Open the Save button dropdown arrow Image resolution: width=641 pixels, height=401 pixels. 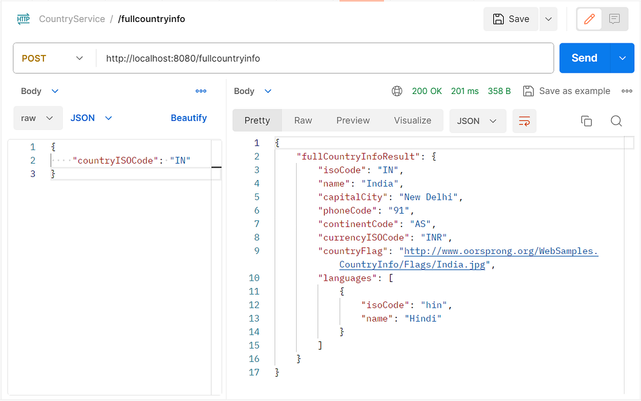(548, 19)
